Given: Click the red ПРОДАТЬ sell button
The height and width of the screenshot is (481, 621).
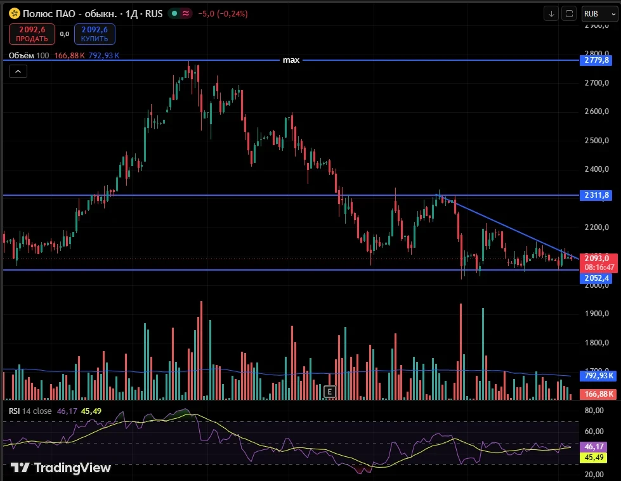Looking at the screenshot, I should [x=32, y=34].
